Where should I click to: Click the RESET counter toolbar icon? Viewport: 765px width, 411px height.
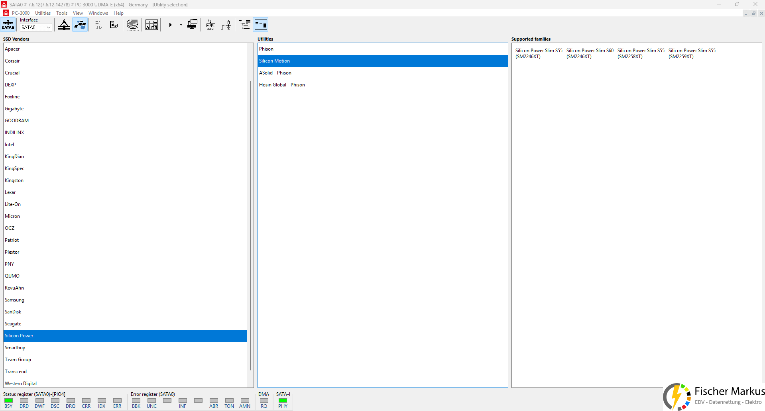(x=210, y=25)
